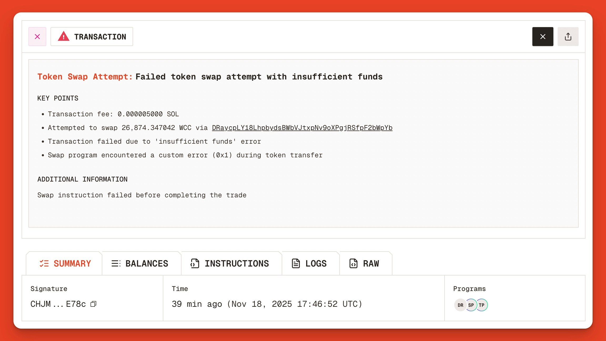This screenshot has height=341, width=606.
Task: Click the TRANSACTION header label
Action: 100,37
